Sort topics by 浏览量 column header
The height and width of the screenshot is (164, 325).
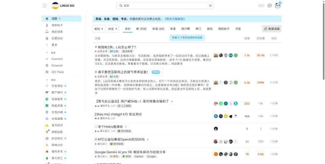click(261, 38)
